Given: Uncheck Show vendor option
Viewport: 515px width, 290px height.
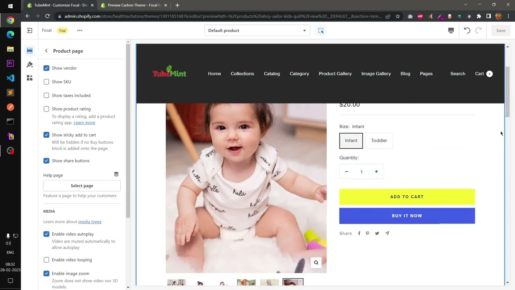Looking at the screenshot, I should click(46, 68).
